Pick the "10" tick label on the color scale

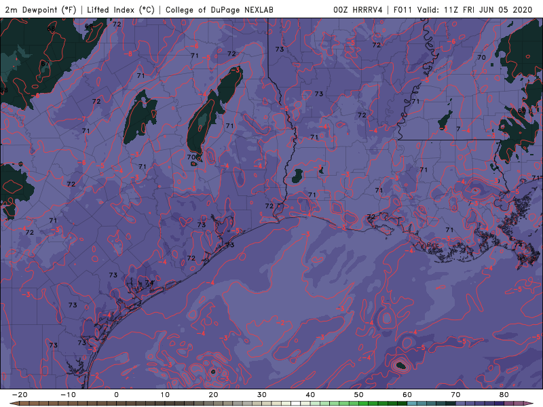(165, 395)
